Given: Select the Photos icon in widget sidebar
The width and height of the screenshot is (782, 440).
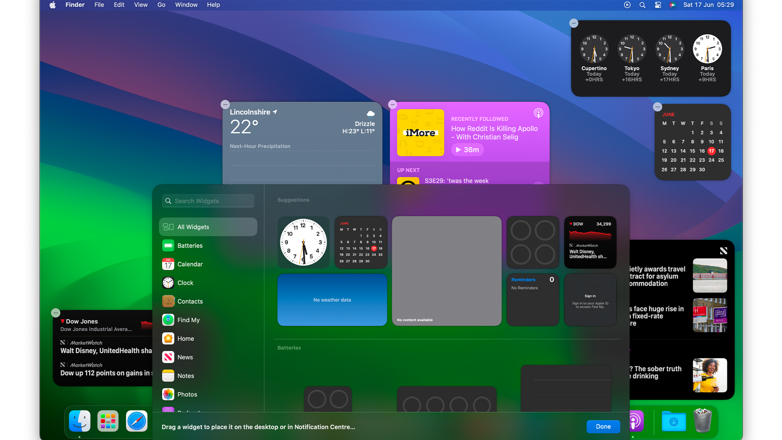Looking at the screenshot, I should [x=168, y=394].
